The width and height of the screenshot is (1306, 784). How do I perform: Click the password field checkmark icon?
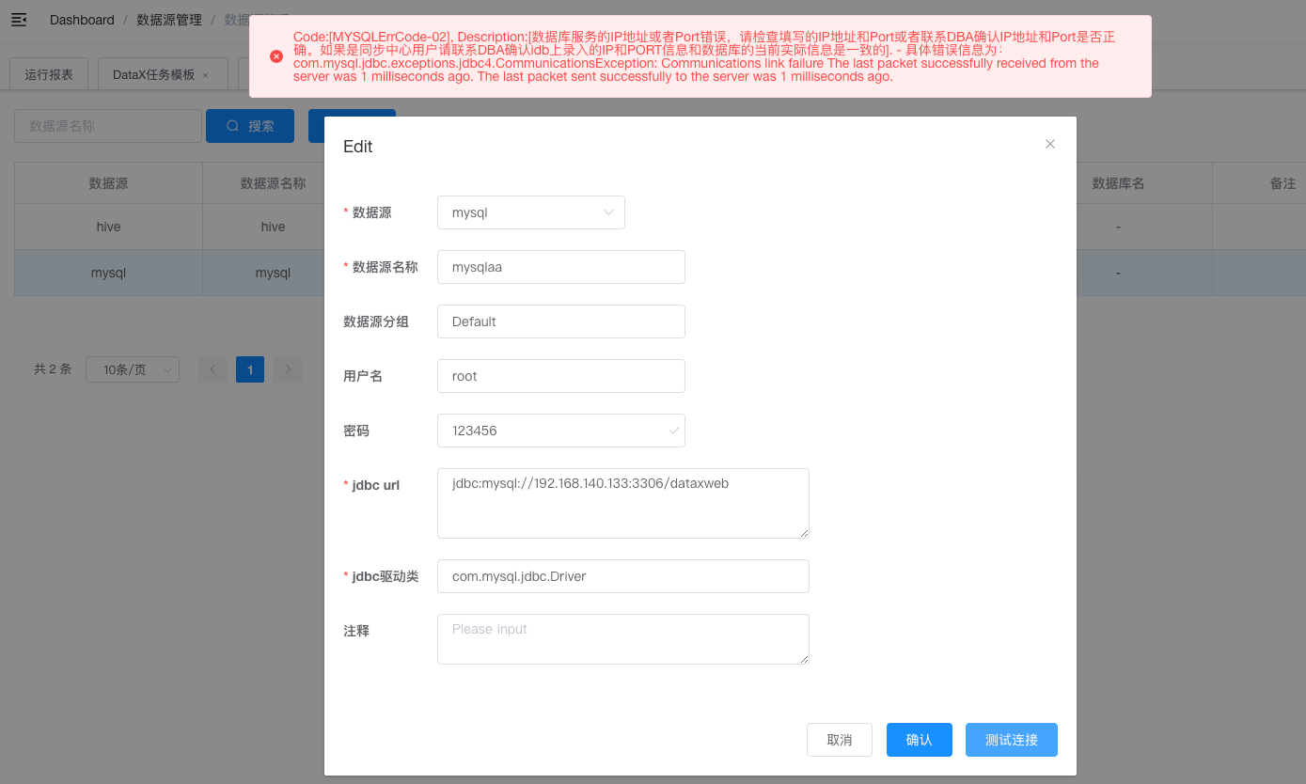pyautogui.click(x=673, y=431)
